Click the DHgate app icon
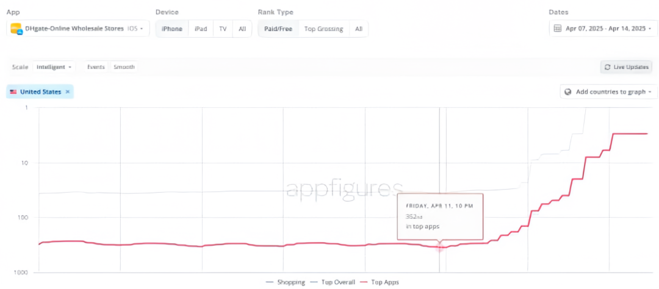Viewport: 659px width, 289px height. click(16, 29)
